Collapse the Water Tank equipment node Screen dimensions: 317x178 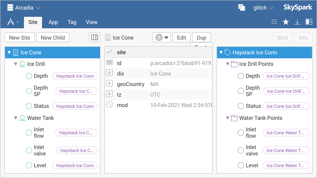(16, 118)
